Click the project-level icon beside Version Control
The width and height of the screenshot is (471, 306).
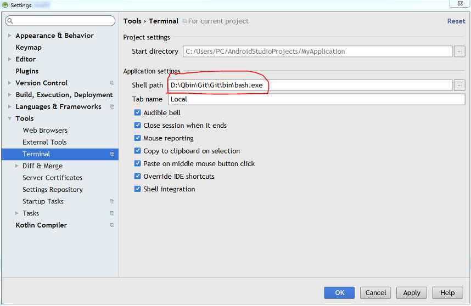112,83
